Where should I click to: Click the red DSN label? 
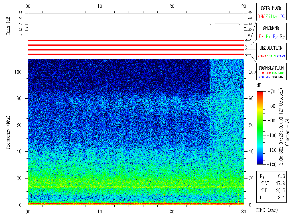pyautogui.click(x=261, y=17)
